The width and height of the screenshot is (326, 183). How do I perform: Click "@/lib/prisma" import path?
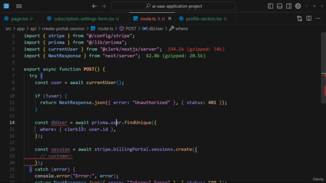pyautogui.click(x=105, y=42)
